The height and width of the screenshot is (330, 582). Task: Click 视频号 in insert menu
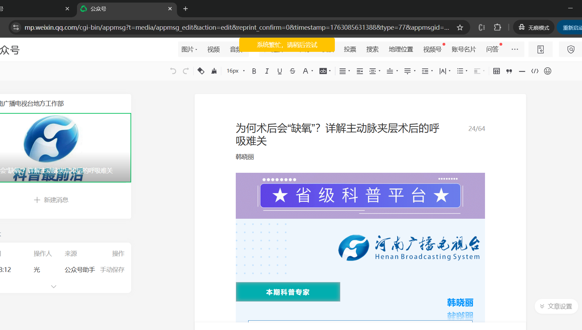click(x=432, y=49)
